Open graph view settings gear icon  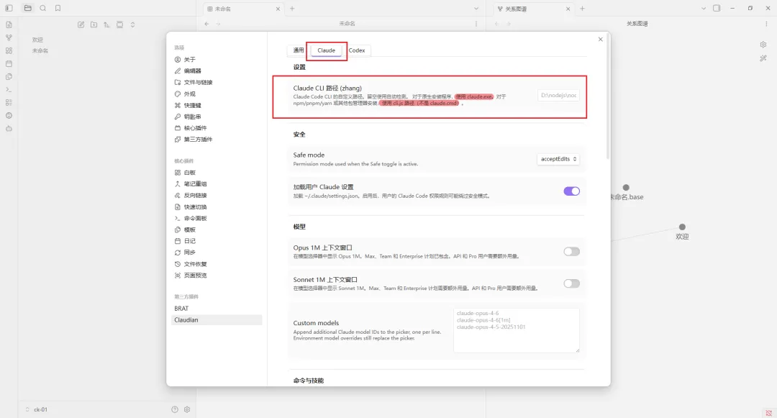pos(763,45)
